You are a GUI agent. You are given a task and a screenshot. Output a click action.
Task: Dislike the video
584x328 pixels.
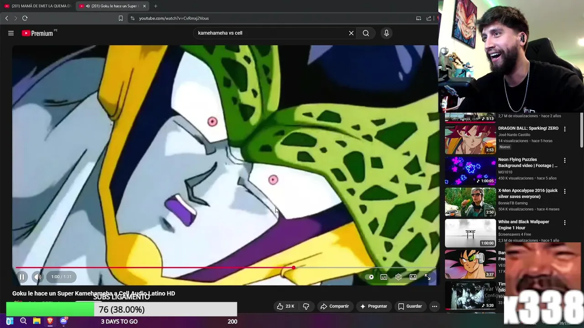[x=306, y=306]
